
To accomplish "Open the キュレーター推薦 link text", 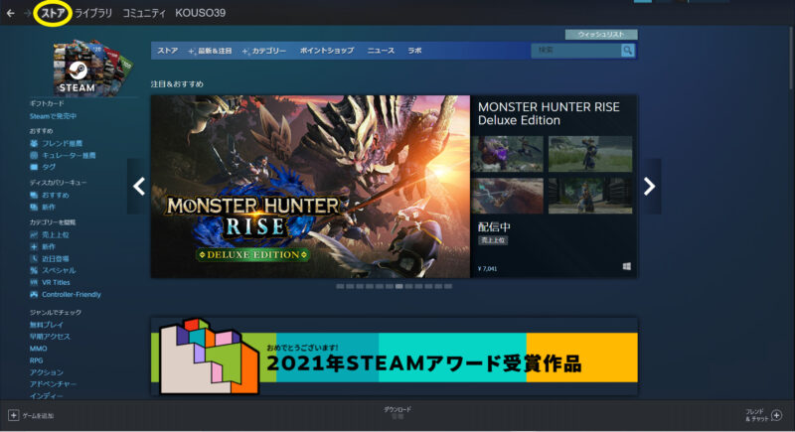I will click(69, 156).
